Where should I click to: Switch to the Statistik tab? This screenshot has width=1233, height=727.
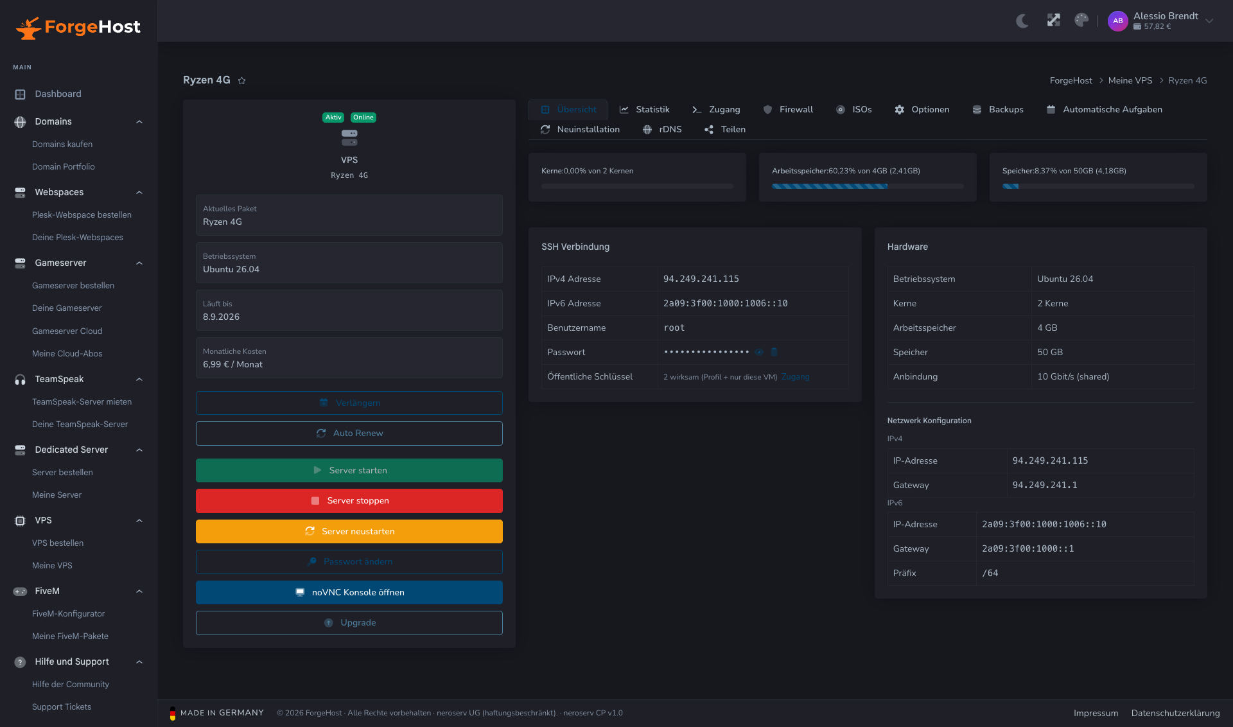tap(644, 110)
